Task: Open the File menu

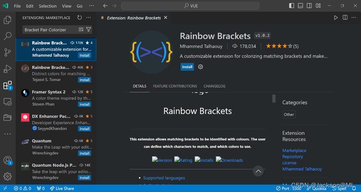Action: [x=17, y=6]
